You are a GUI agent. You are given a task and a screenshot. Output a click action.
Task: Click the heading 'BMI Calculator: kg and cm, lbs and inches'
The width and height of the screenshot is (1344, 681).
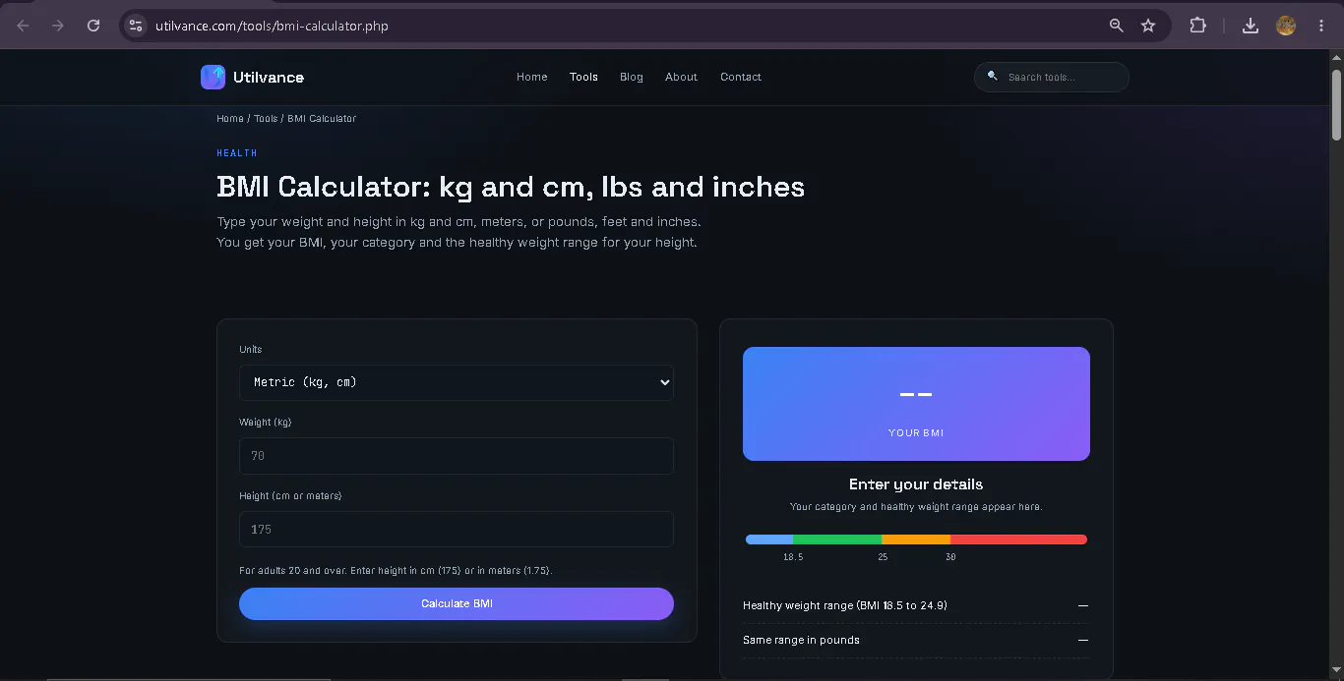(511, 187)
